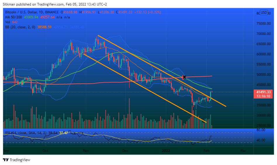
Task: Click the MA 50/200 indicator label
Action: (14, 17)
